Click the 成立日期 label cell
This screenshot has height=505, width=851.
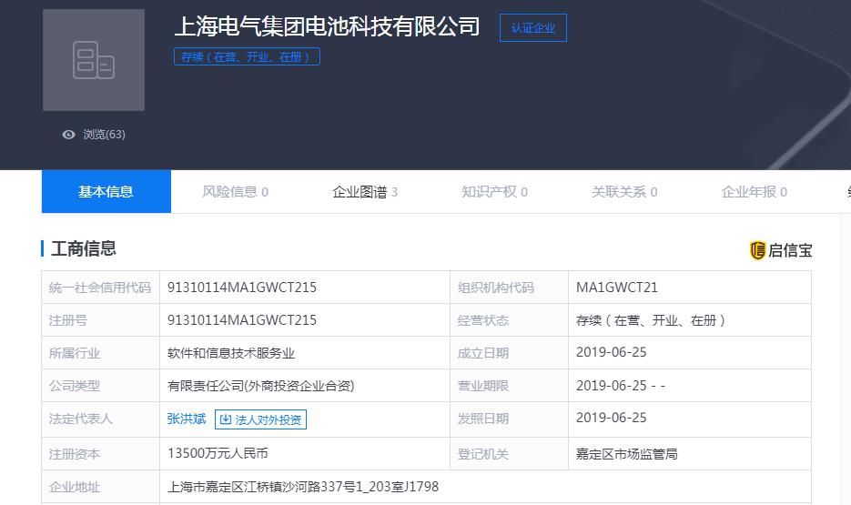(509, 353)
